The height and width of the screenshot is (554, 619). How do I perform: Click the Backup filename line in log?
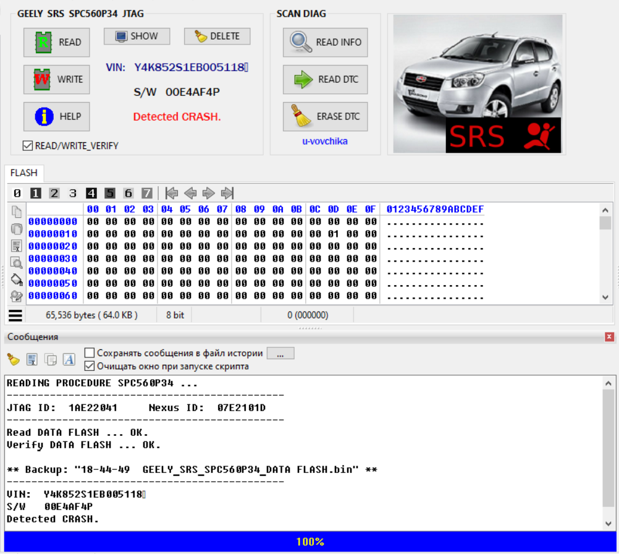192,469
